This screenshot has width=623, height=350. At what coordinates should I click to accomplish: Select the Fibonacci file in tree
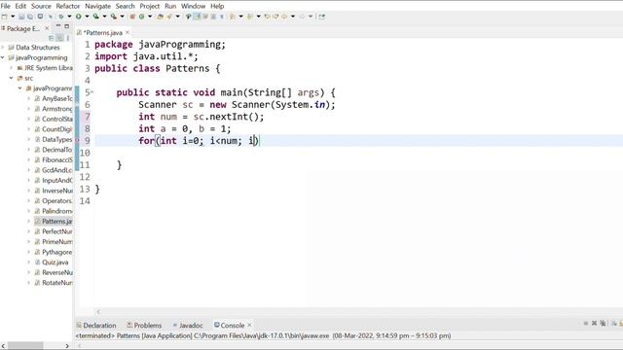pyautogui.click(x=54, y=159)
